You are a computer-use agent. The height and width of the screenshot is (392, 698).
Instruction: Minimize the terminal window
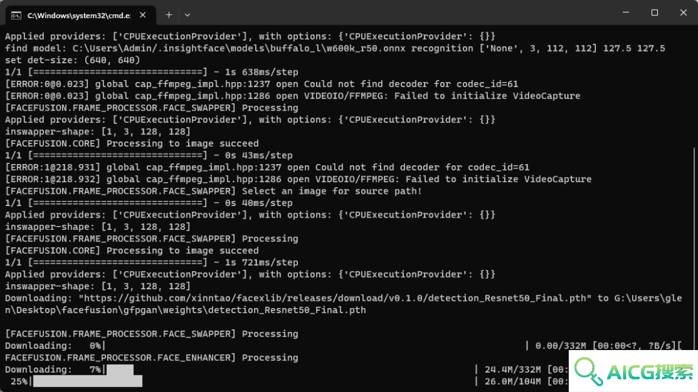626,13
